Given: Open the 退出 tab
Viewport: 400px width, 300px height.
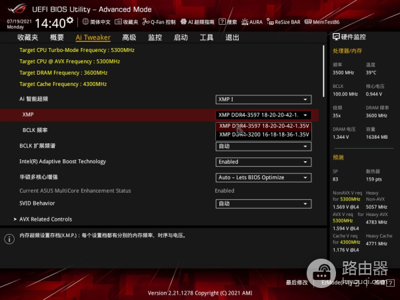Looking at the screenshot, I should [232, 37].
